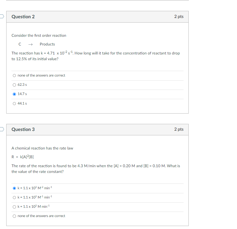
Task: Choose none of the answers for Question 3
Action: click(x=14, y=216)
